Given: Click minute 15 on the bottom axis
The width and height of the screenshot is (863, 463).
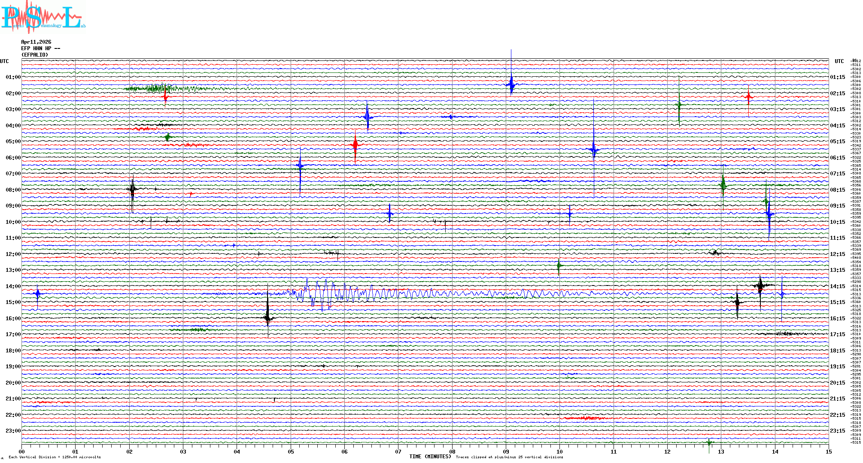Looking at the screenshot, I should pyautogui.click(x=828, y=451).
